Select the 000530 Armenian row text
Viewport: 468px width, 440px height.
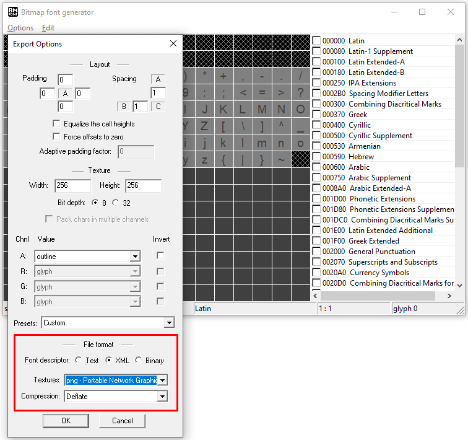tap(351, 146)
